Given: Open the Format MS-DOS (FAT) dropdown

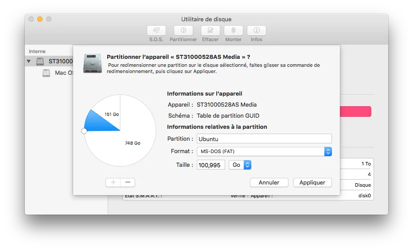Looking at the screenshot, I should 264,151.
